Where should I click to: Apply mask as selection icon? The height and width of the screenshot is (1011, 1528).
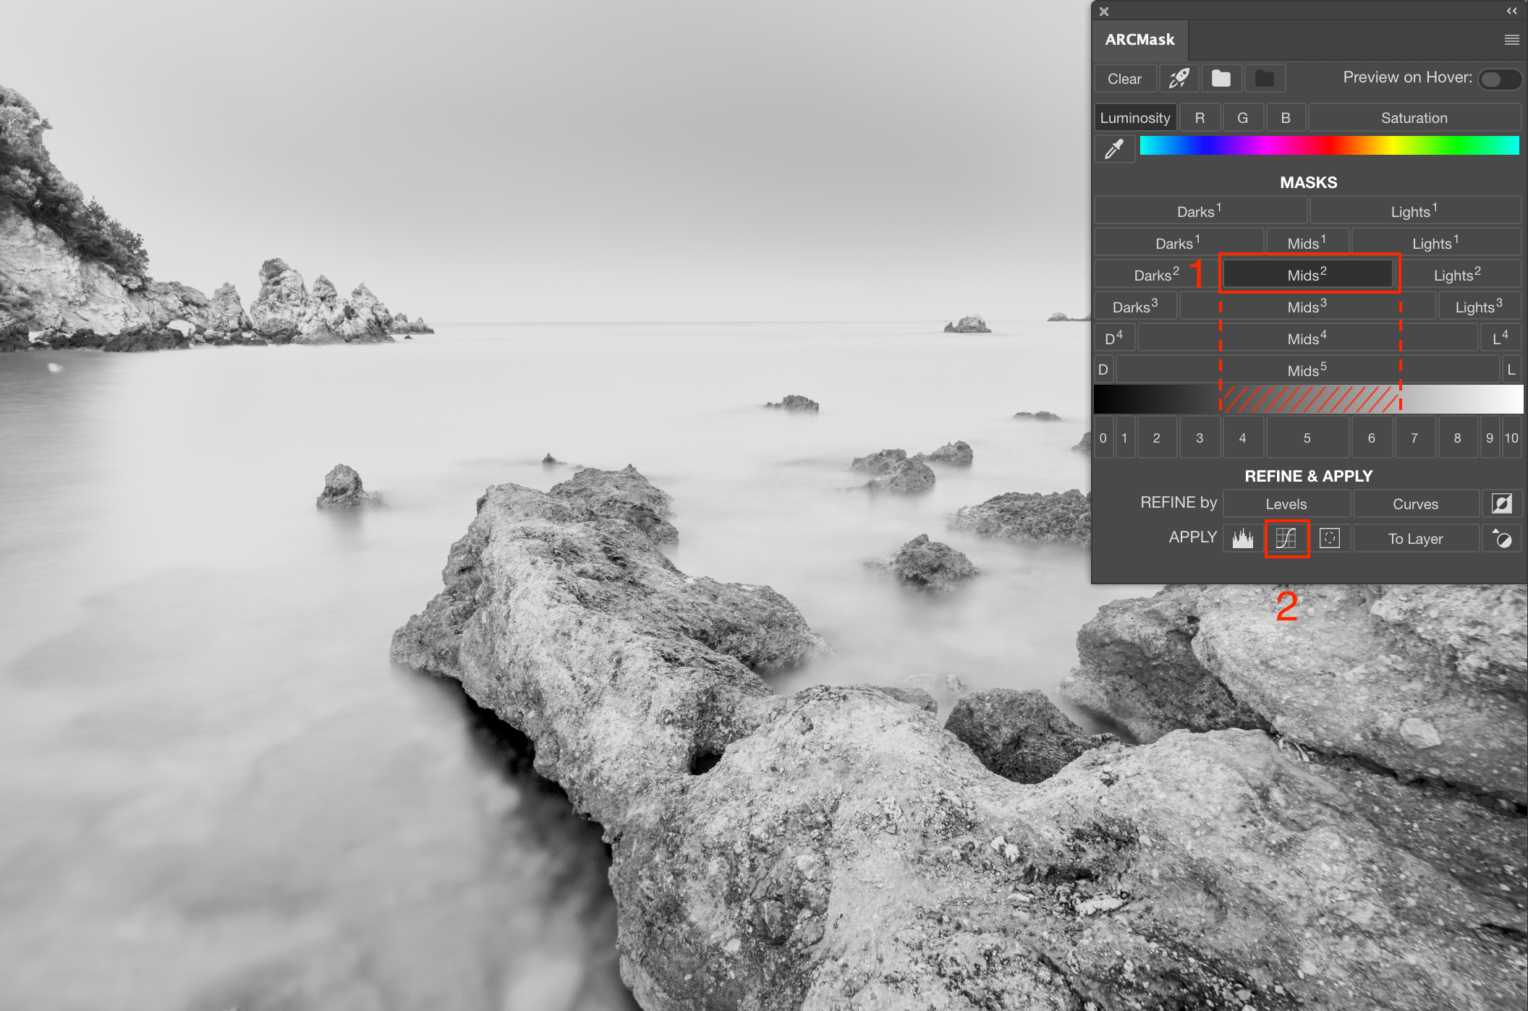[1330, 538]
